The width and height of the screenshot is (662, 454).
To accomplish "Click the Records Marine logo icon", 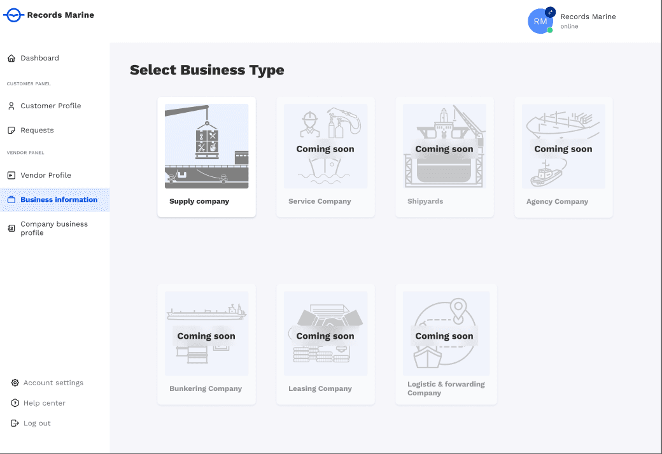I will (x=13, y=15).
